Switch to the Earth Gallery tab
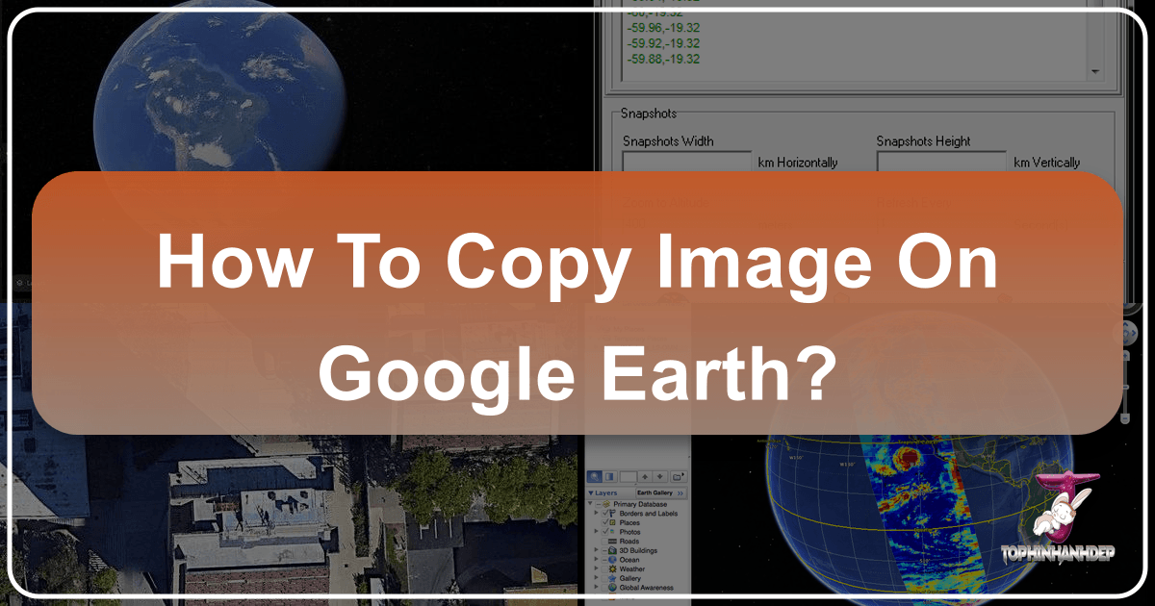 tap(656, 492)
